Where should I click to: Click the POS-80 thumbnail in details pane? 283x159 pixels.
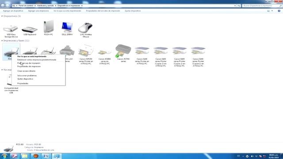point(8,149)
